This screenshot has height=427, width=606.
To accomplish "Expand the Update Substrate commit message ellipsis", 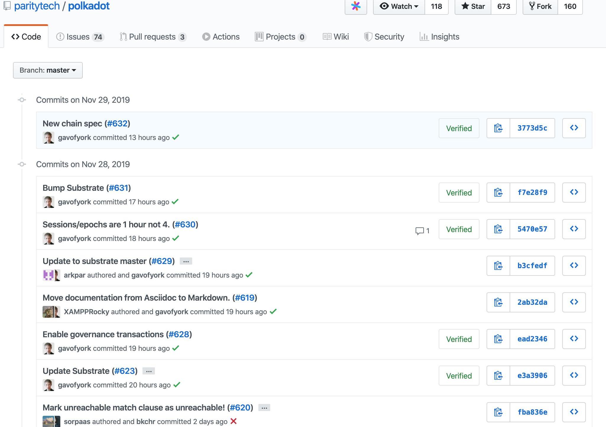I will click(149, 371).
